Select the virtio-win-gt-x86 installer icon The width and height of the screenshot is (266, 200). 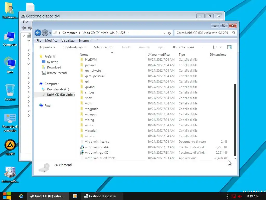point(82,152)
